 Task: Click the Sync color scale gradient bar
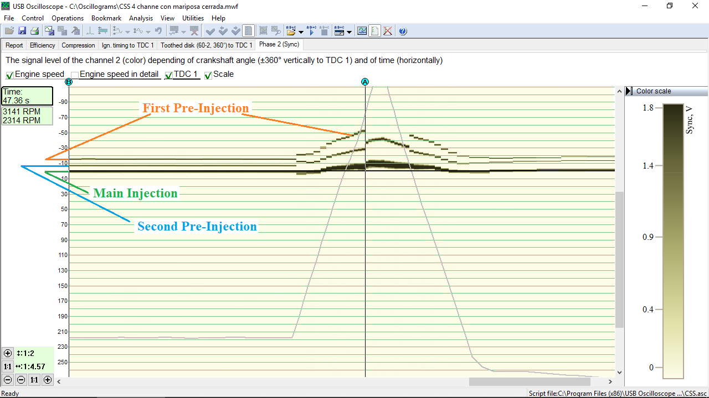(672, 240)
